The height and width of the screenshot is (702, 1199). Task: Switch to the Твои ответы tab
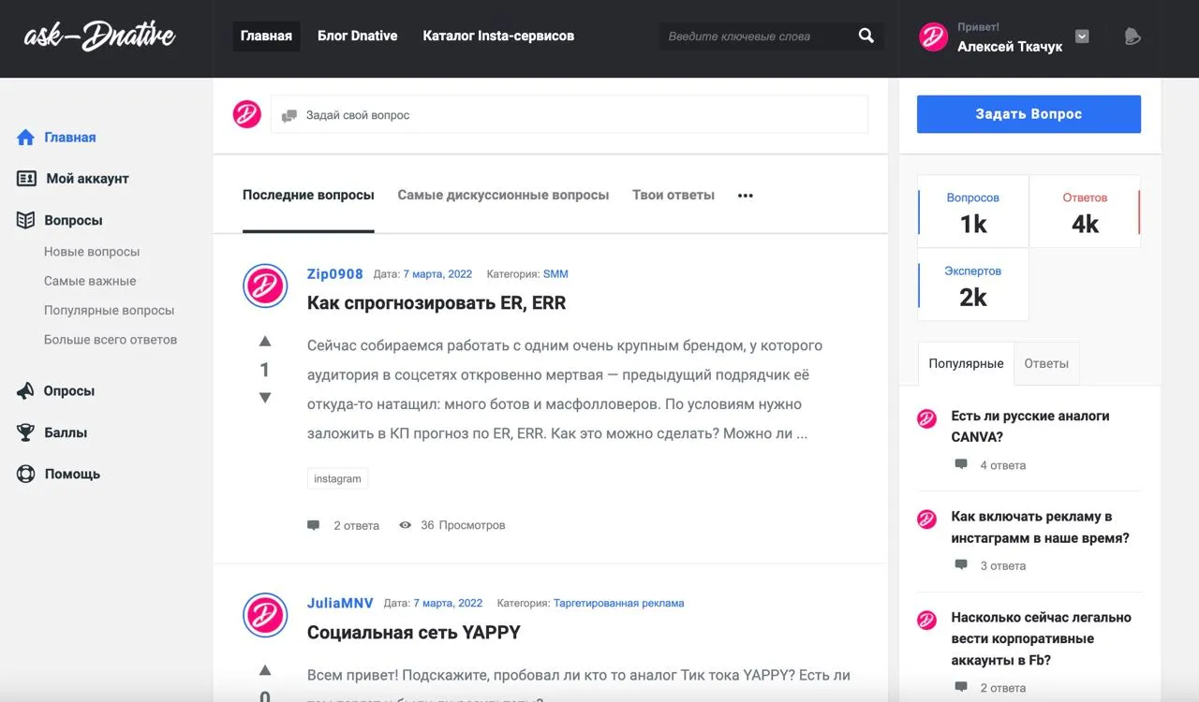coord(674,195)
